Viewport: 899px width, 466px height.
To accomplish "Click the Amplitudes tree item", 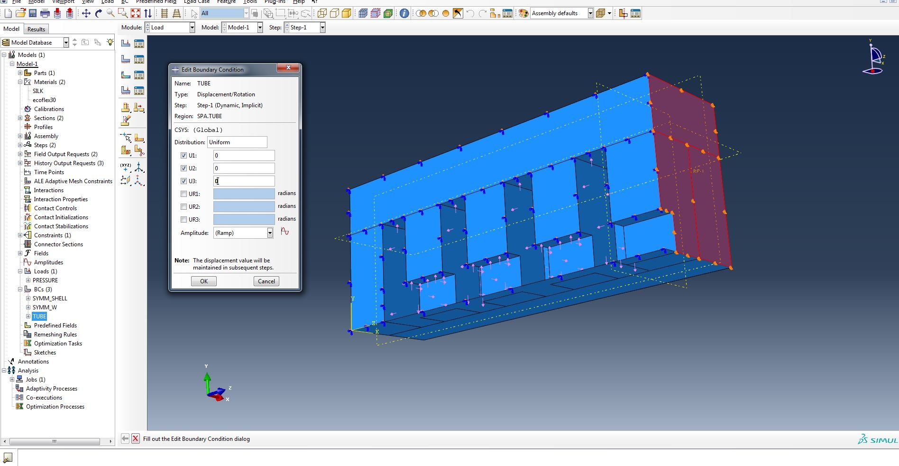I will (48, 262).
